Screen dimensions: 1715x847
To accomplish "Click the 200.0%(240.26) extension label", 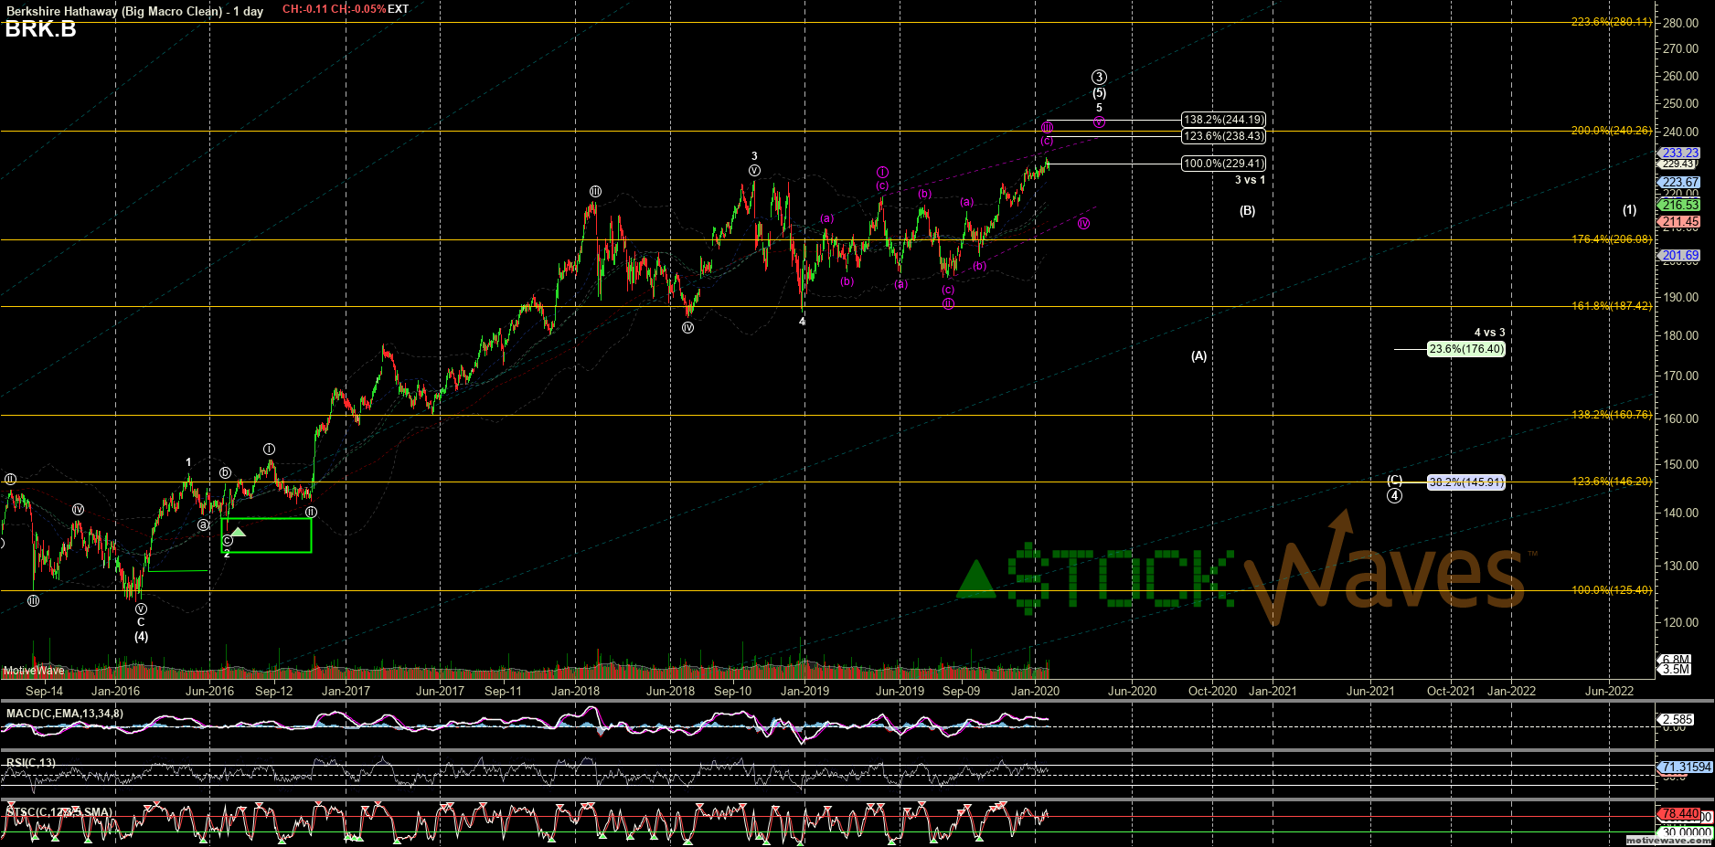I will pyautogui.click(x=1612, y=131).
